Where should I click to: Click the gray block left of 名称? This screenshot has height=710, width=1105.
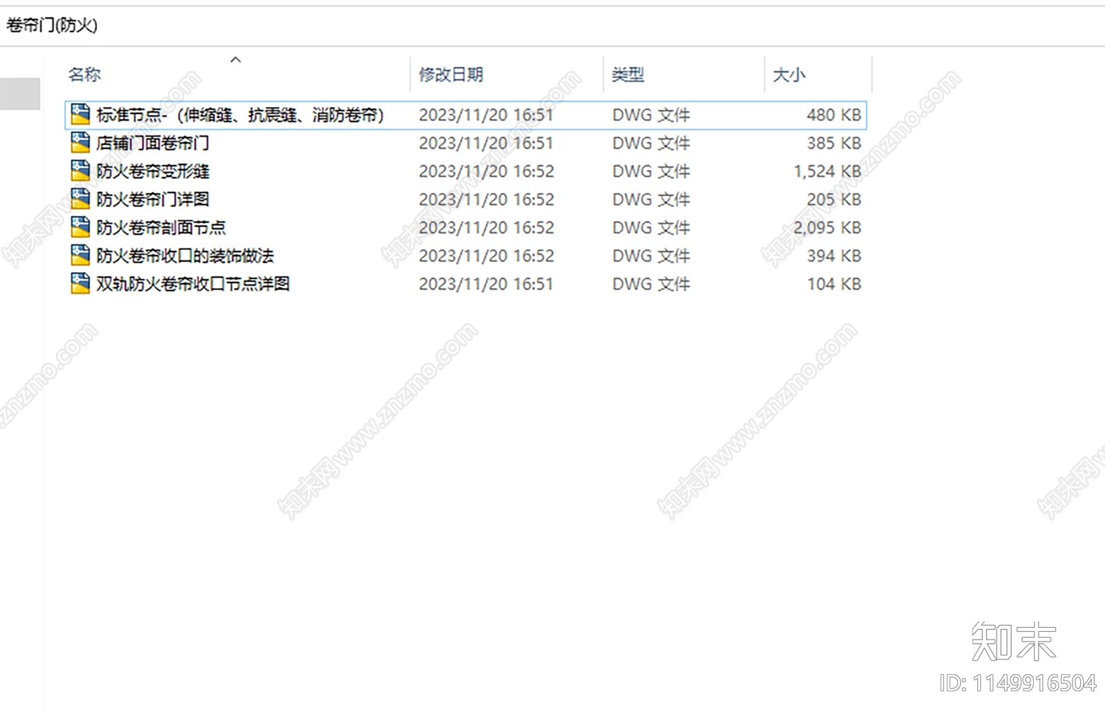point(20,94)
